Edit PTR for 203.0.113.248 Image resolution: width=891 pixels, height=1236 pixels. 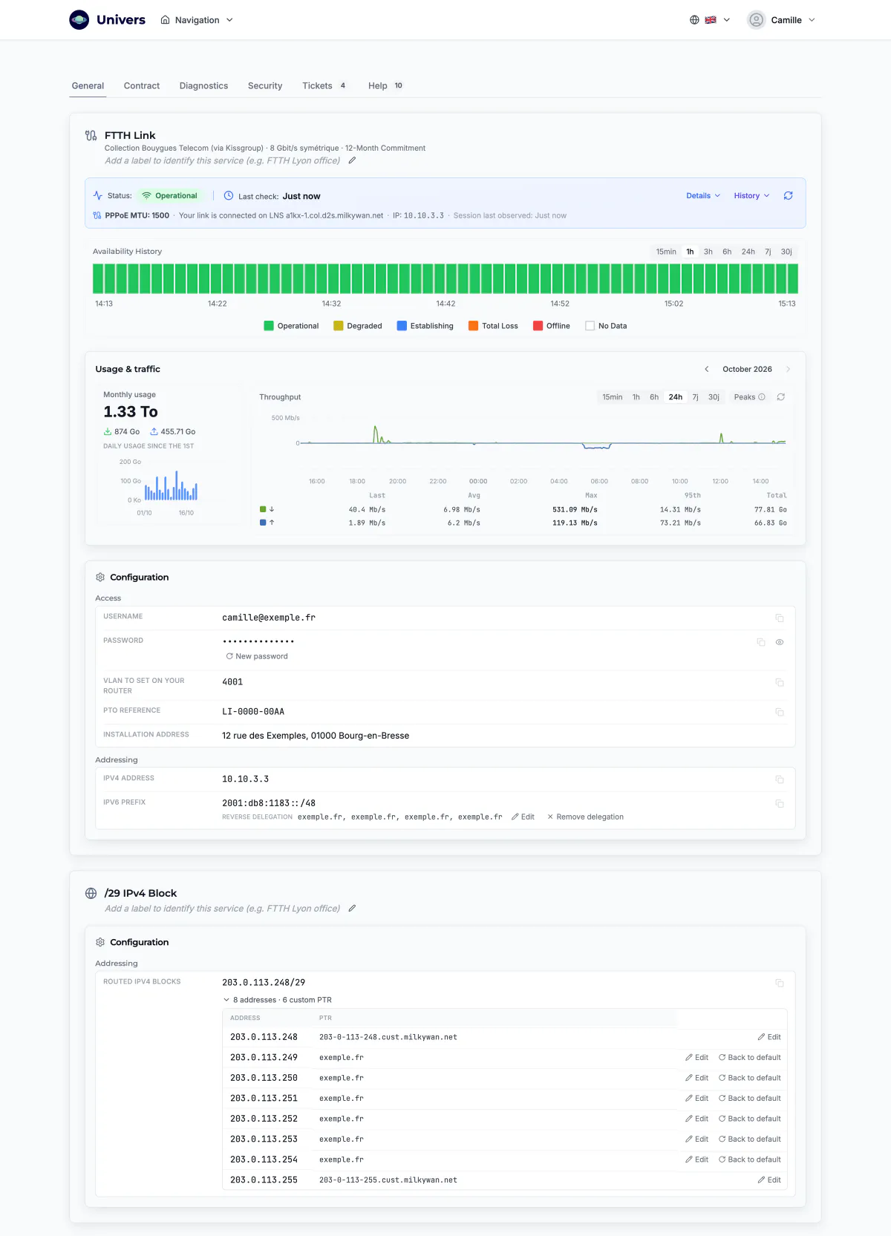tap(769, 1037)
